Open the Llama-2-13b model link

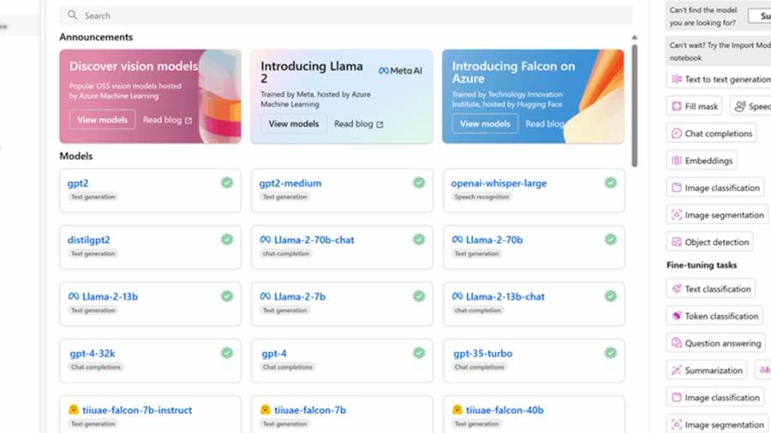point(111,297)
